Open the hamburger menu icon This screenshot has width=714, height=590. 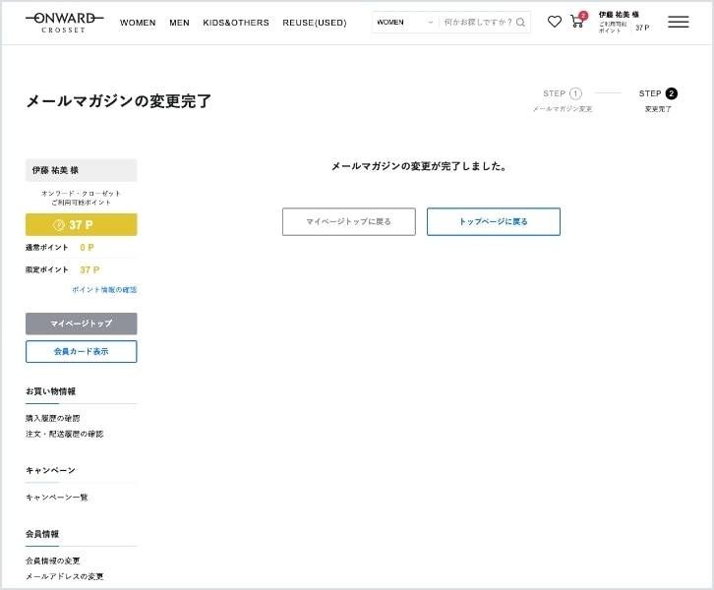pos(679,22)
